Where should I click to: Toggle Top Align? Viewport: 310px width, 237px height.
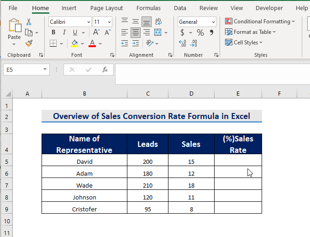125,22
